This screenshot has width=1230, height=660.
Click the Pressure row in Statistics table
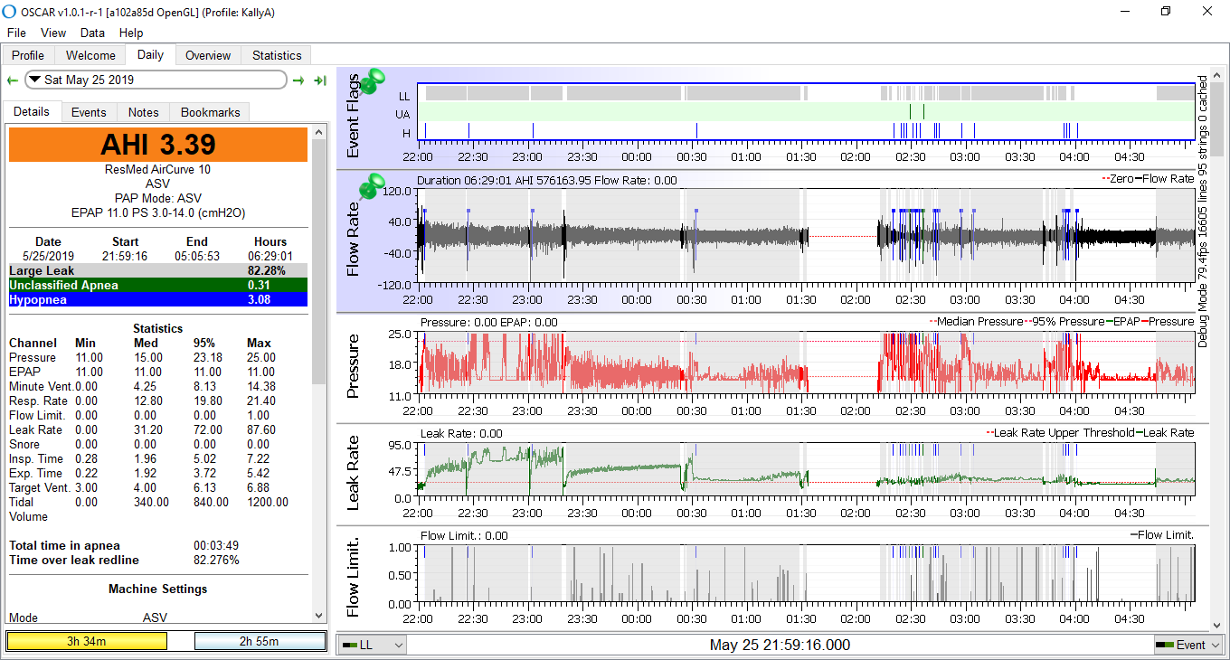coord(158,357)
